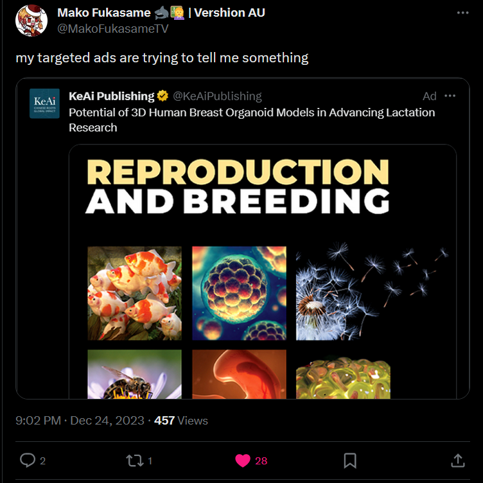Click the gold verified badge beside KeAi Publishing
The width and height of the screenshot is (483, 483).
click(x=163, y=96)
